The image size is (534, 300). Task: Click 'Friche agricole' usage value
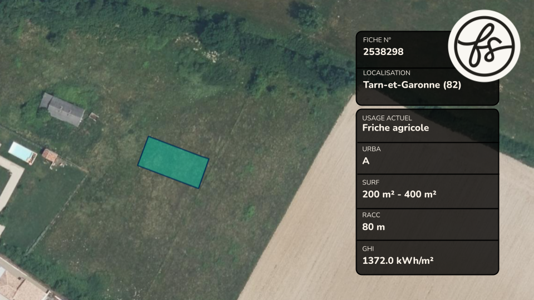[395, 128]
